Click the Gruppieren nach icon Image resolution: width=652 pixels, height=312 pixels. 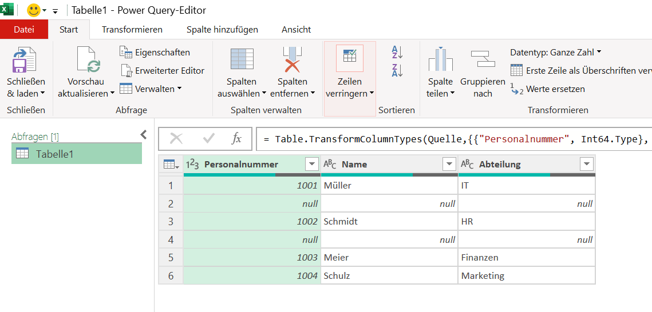click(483, 58)
